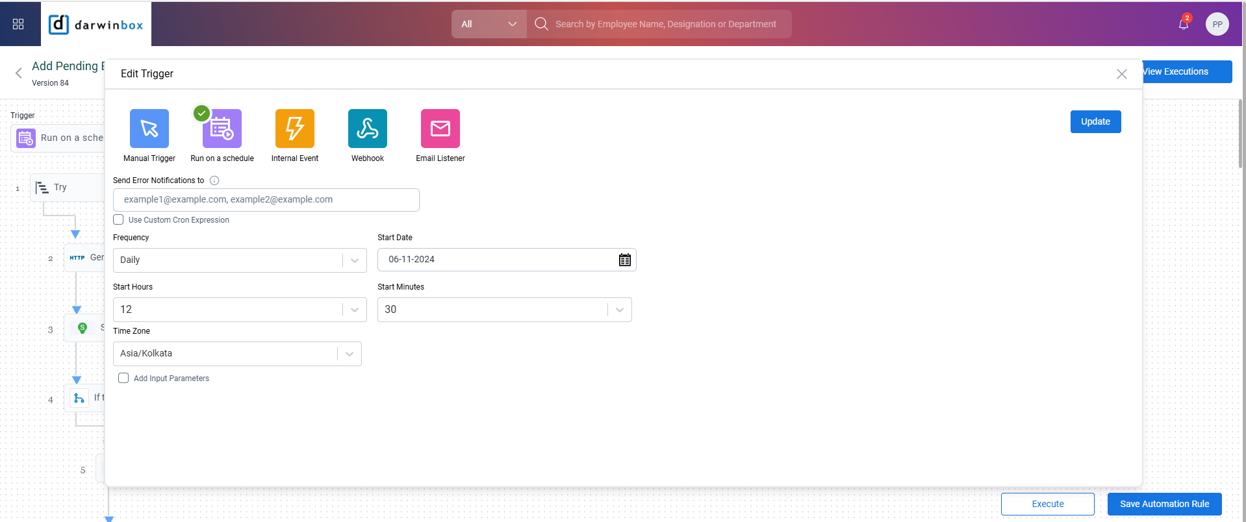Click the Execute button
Screen dimensions: 1246x522
click(x=1047, y=504)
